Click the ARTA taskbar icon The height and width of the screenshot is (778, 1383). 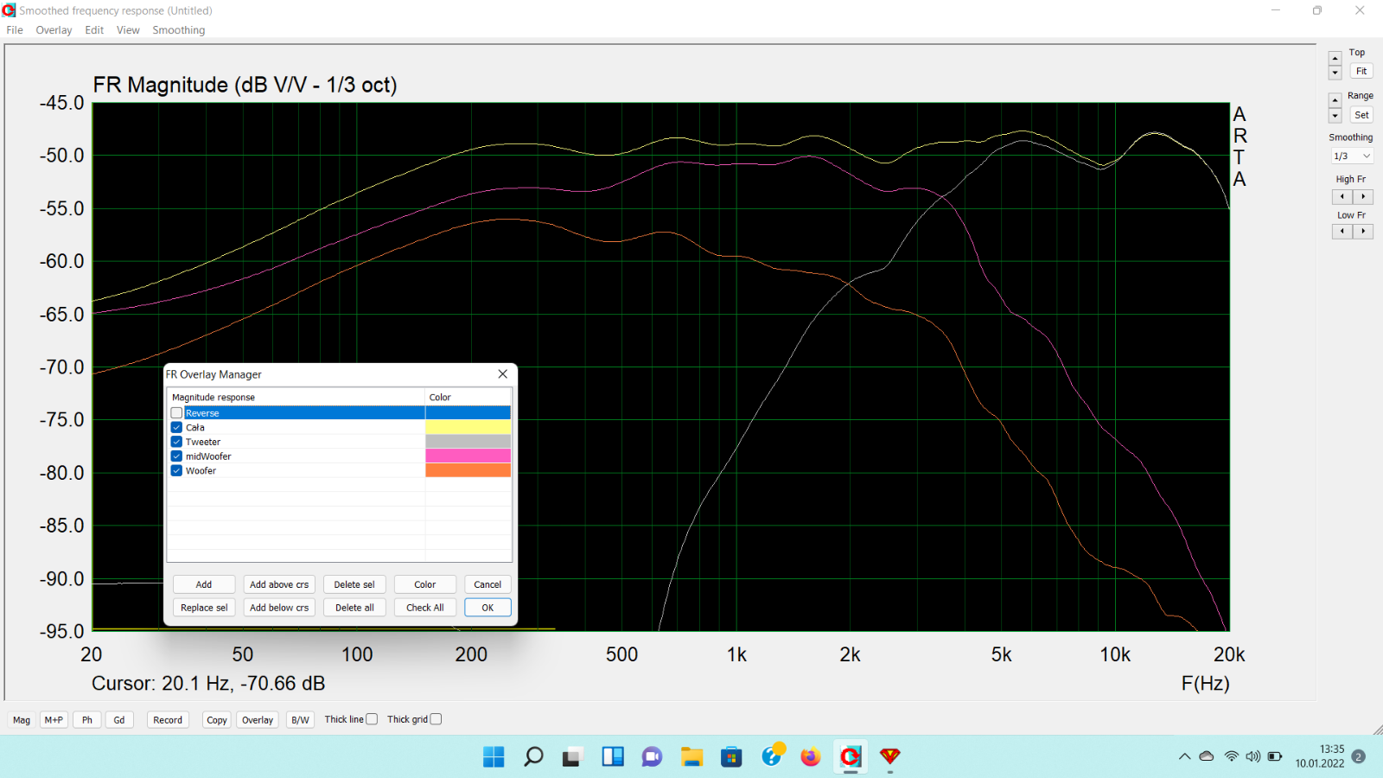(x=851, y=757)
